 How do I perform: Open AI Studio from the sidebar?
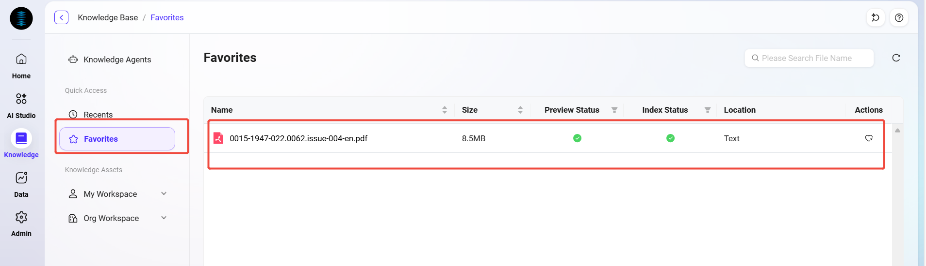tap(21, 105)
